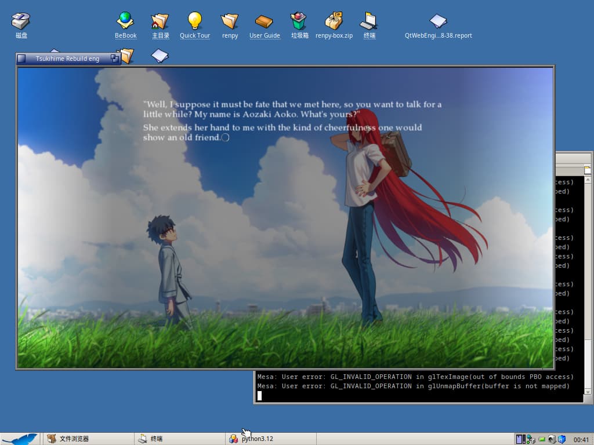Click the glTexImage error line in terminal
This screenshot has height=445, width=594.
click(415, 377)
